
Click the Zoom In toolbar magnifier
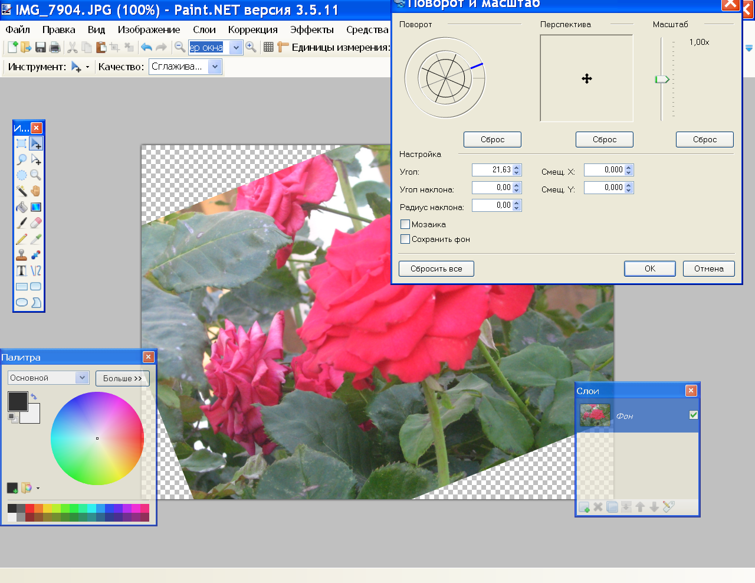point(251,47)
